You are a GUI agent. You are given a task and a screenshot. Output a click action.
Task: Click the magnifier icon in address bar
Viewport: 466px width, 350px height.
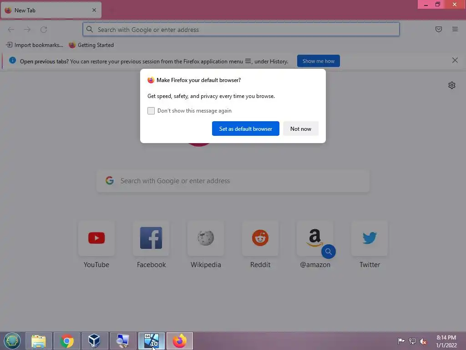click(x=90, y=29)
